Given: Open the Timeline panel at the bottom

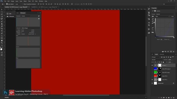Looking at the screenshot, I should pyautogui.click(x=7, y=97).
